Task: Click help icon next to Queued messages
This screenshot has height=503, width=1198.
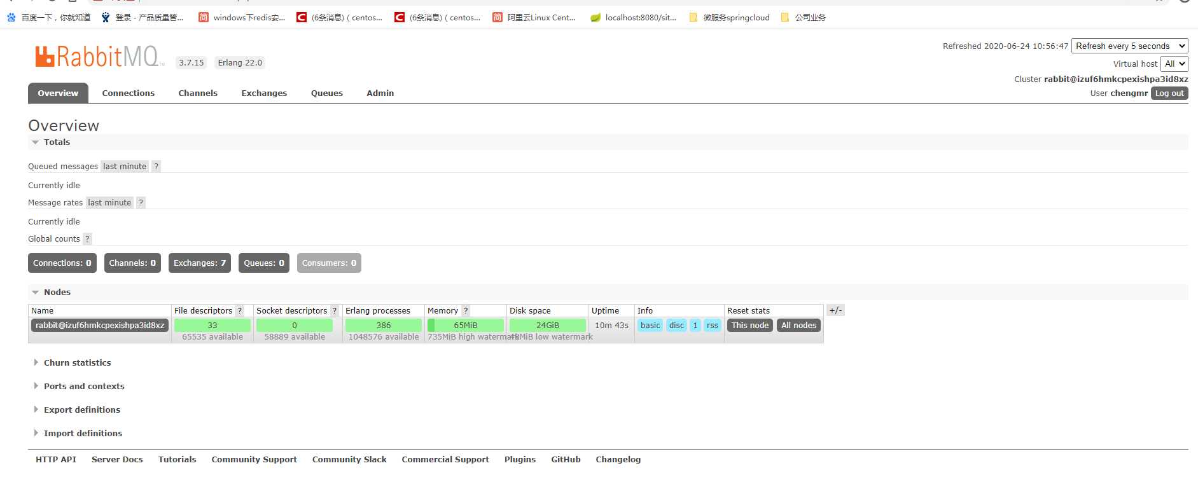Action: point(156,167)
